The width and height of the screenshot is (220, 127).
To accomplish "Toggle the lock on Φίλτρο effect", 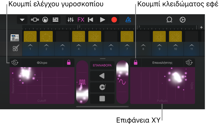I will (69, 62).
